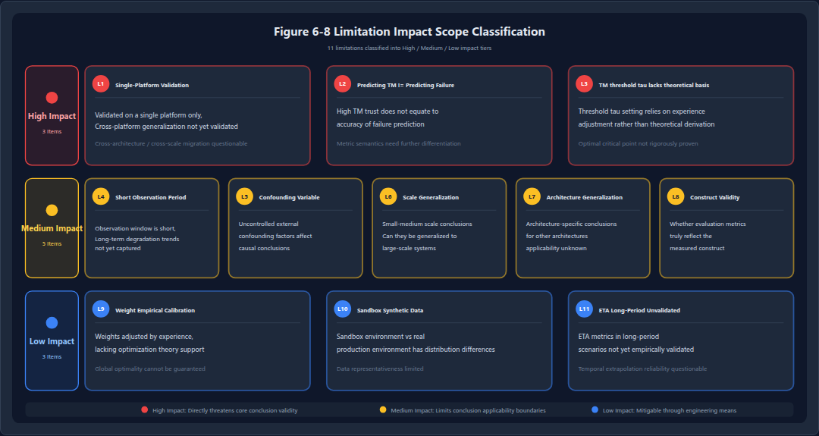Click the blue L9 badge

point(101,309)
